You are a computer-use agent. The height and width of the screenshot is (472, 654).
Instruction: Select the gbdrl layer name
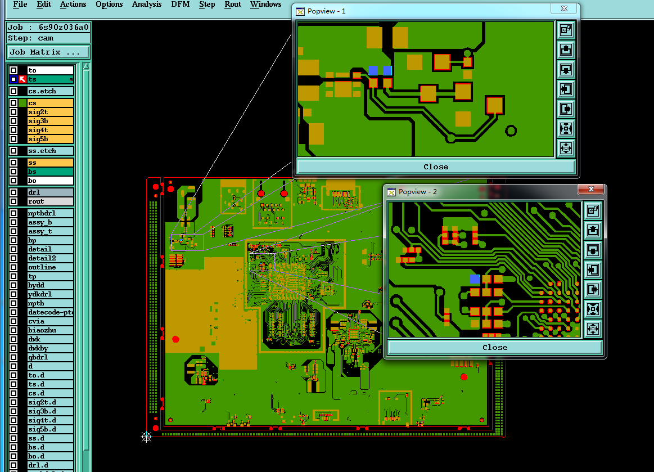51,357
